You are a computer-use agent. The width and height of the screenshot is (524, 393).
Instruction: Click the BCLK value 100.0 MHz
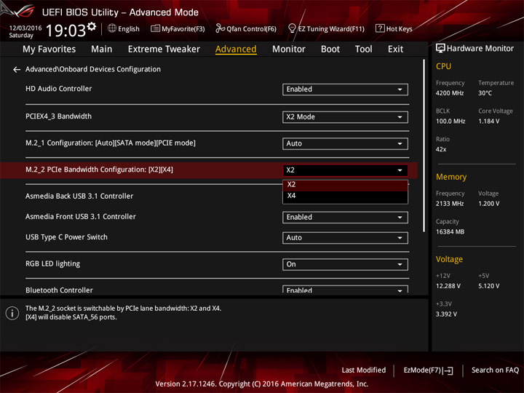[450, 122]
